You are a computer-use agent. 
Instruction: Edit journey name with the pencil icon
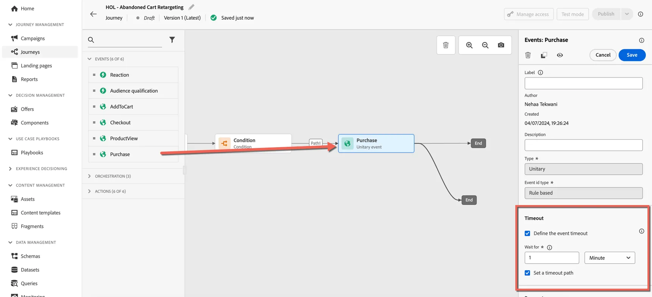[x=191, y=7]
